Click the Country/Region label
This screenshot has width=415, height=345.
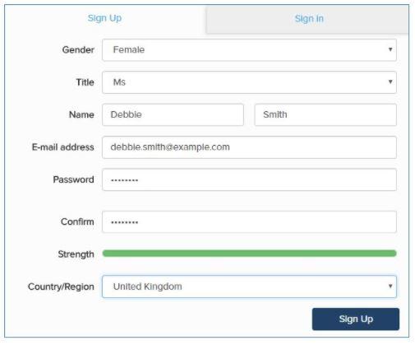[61, 287]
